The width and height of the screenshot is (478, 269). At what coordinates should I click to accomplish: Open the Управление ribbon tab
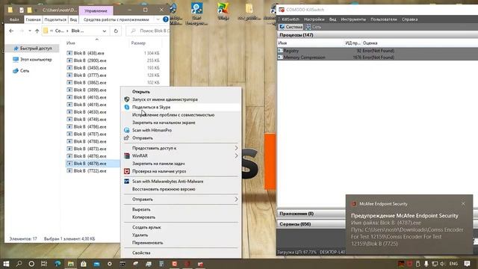click(x=96, y=10)
